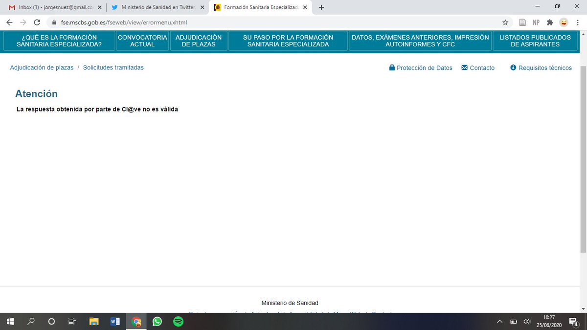The height and width of the screenshot is (330, 587).
Task: Click the volume icon in system tray
Action: (527, 322)
